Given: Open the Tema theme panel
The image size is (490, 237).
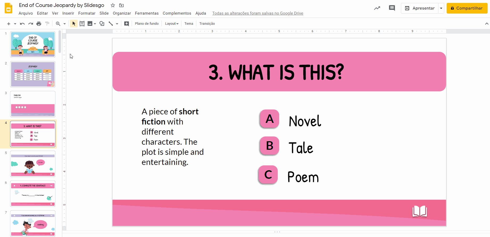Looking at the screenshot, I should point(189,24).
